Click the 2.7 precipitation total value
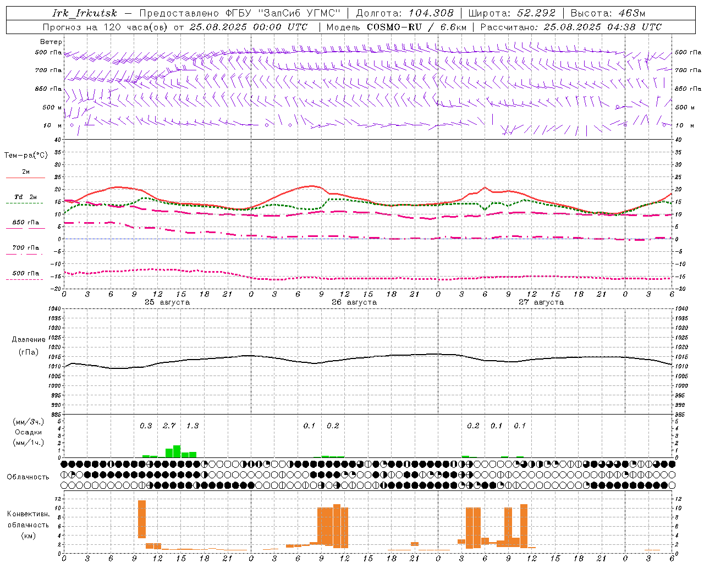704x563 pixels. (169, 426)
